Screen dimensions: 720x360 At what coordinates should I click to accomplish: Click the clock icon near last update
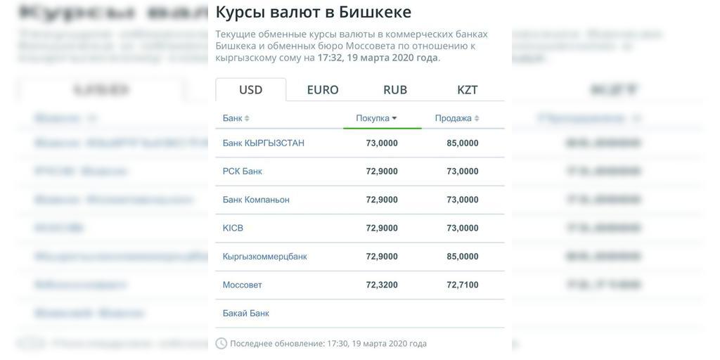click(x=221, y=343)
